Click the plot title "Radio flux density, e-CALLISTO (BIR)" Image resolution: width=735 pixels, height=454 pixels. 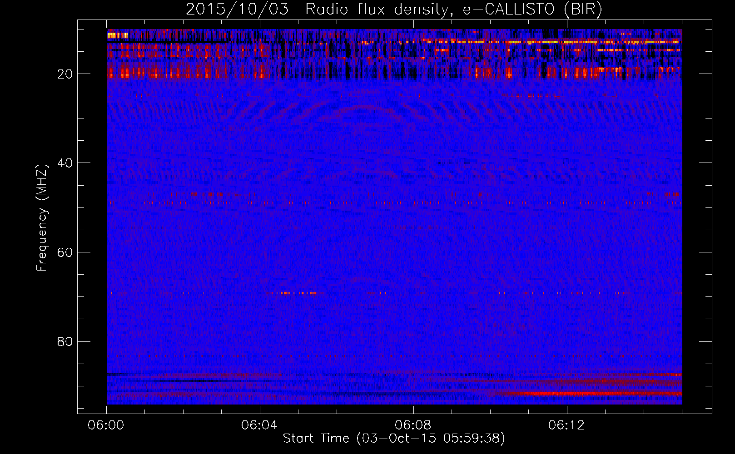(x=453, y=10)
